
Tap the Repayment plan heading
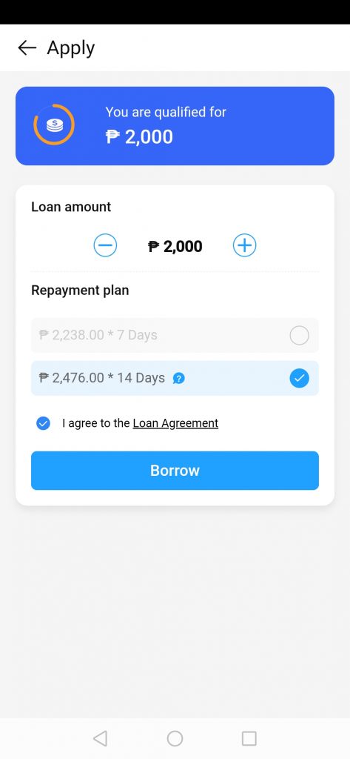(x=80, y=291)
